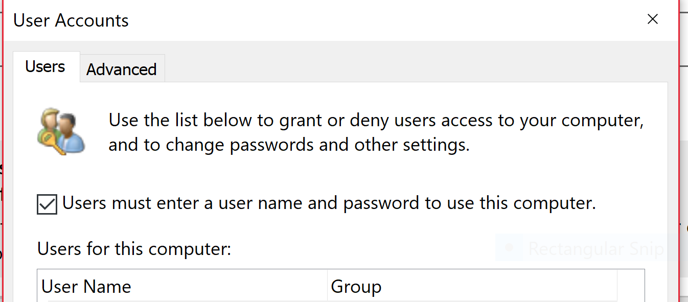Image resolution: width=688 pixels, height=302 pixels.
Task: Sort the list by Group column
Action: (x=356, y=286)
